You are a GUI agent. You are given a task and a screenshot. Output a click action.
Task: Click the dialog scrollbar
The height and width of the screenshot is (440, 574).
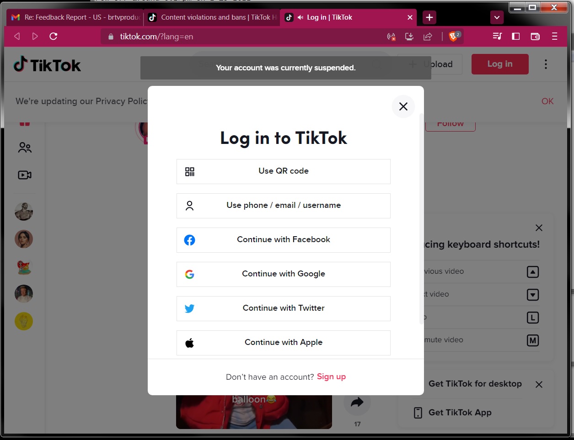click(x=421, y=219)
